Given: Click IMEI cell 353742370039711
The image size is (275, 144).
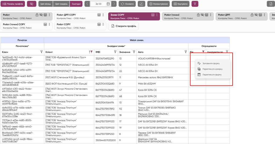Looking at the screenshot, I should 106,77.
